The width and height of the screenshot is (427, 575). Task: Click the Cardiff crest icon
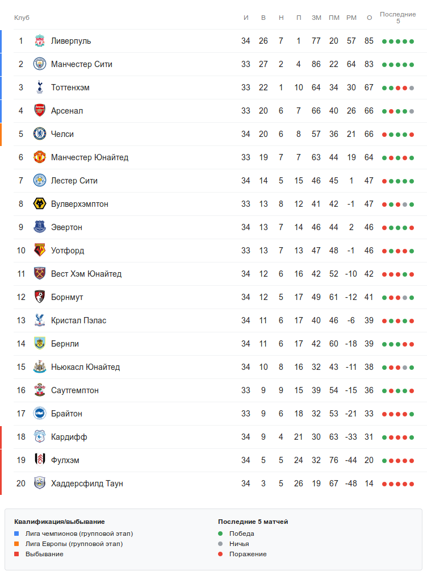[39, 437]
